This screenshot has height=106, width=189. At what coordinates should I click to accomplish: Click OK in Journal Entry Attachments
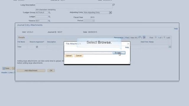pos(51,70)
